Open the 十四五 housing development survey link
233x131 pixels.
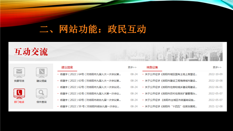171,106
